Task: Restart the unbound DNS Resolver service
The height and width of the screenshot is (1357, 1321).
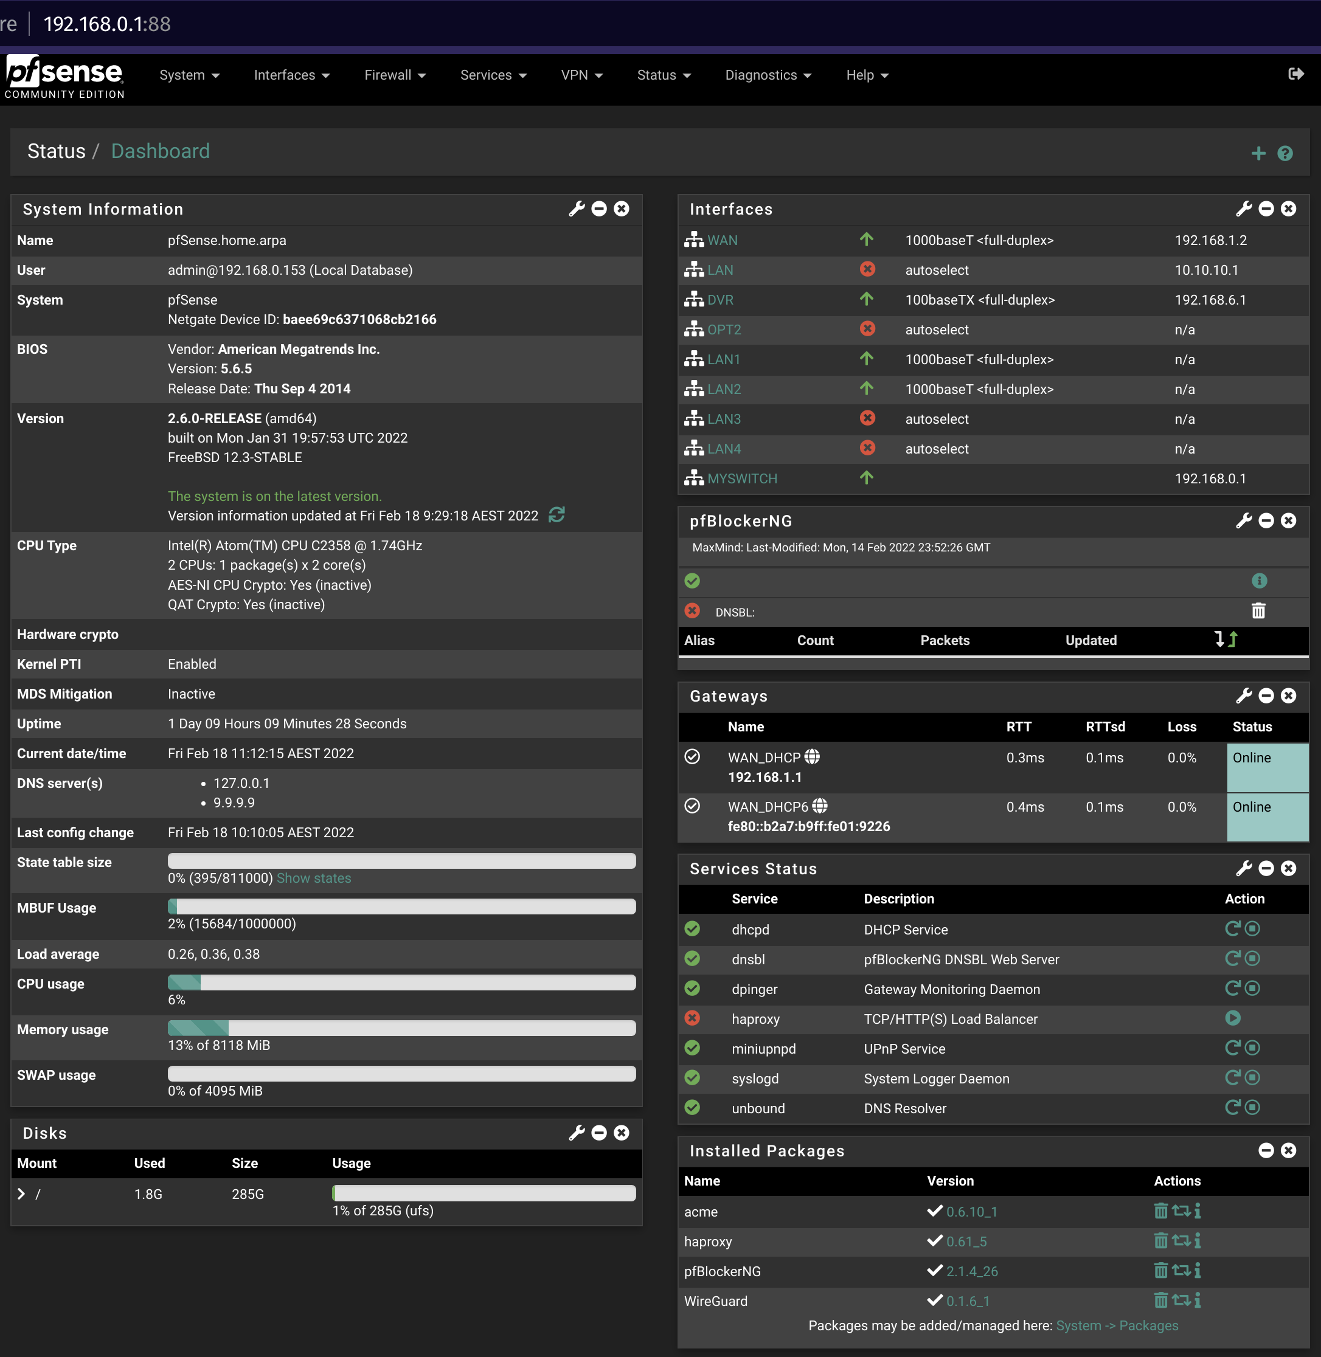Action: (x=1232, y=1107)
